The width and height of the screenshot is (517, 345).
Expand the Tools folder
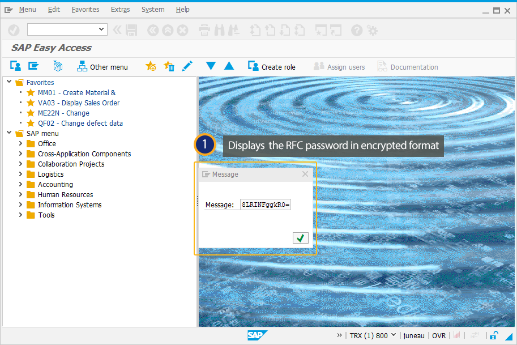(20, 215)
